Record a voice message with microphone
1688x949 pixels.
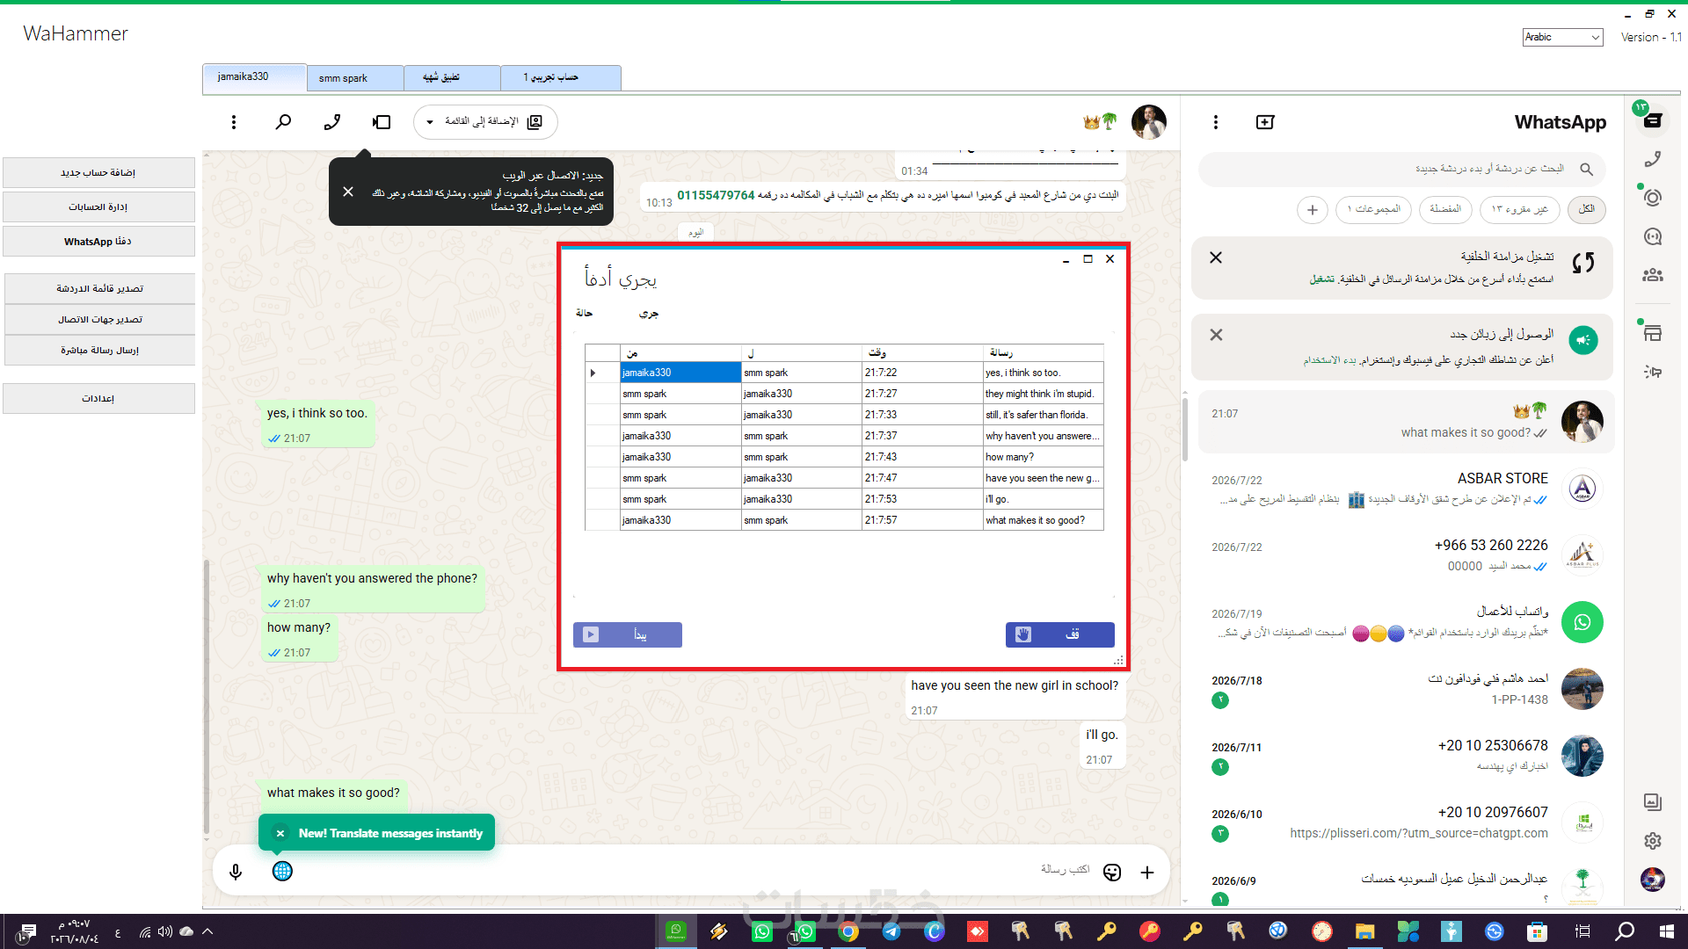(x=236, y=872)
